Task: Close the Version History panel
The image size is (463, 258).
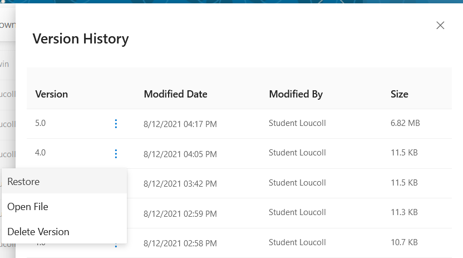Action: pos(440,26)
